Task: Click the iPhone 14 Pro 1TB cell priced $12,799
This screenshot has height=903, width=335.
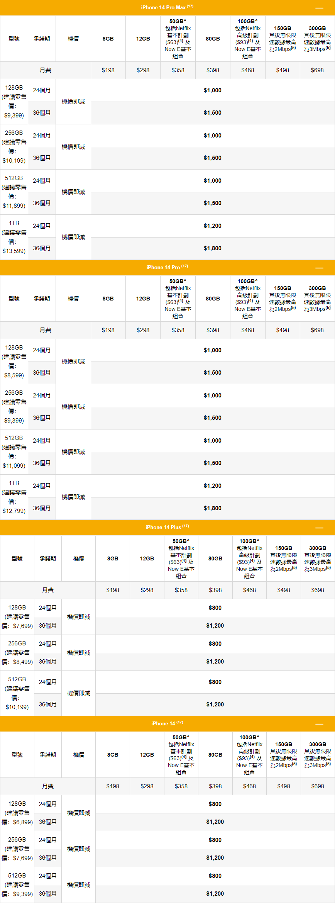Action: tap(14, 497)
